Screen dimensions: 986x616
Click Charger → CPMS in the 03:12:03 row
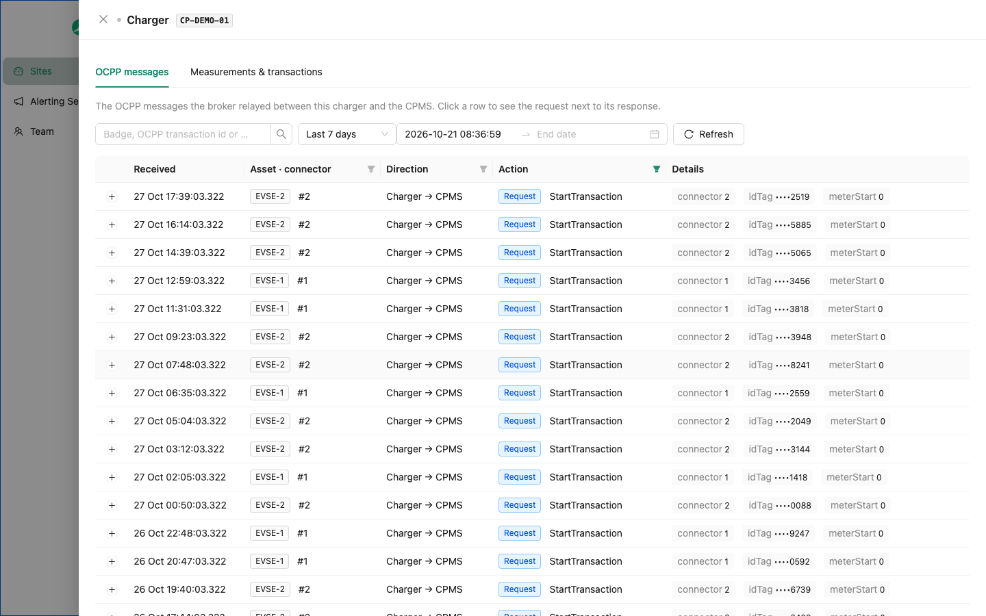tap(425, 449)
